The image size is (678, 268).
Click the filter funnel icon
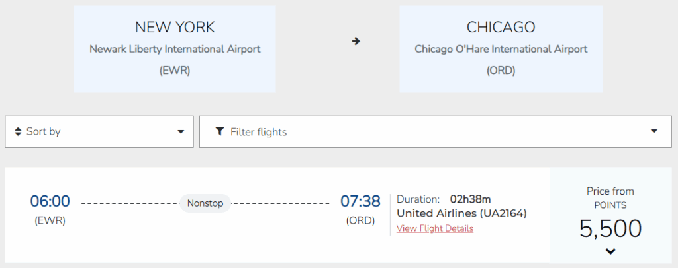(220, 131)
